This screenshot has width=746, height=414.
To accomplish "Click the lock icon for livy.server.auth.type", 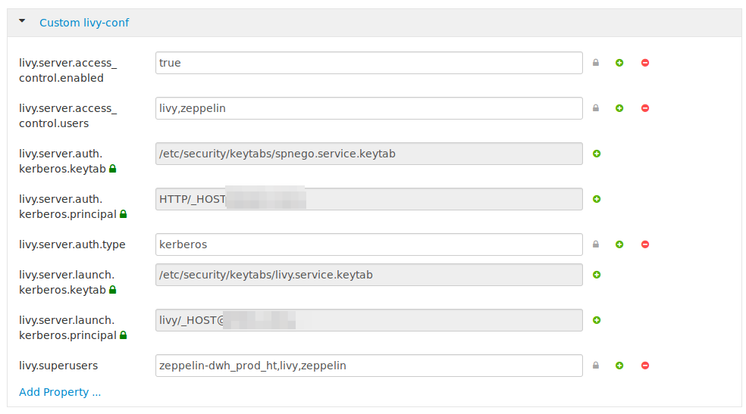I will (x=596, y=244).
